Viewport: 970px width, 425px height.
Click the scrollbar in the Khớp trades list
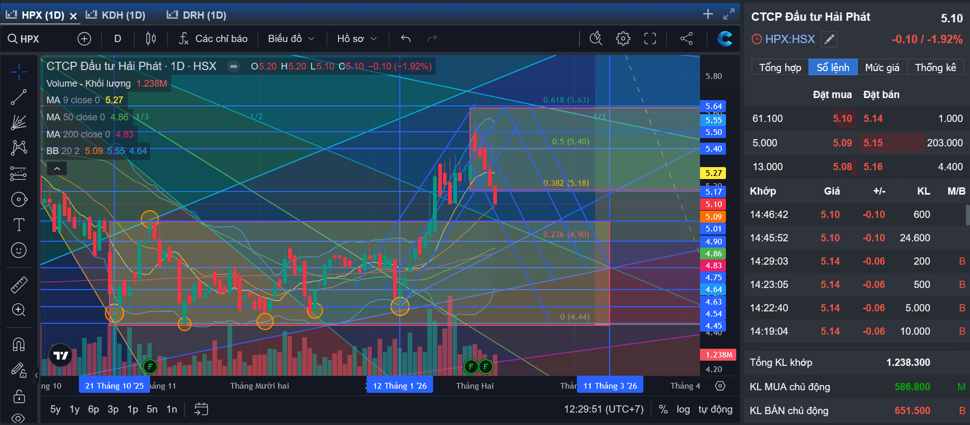tap(967, 215)
